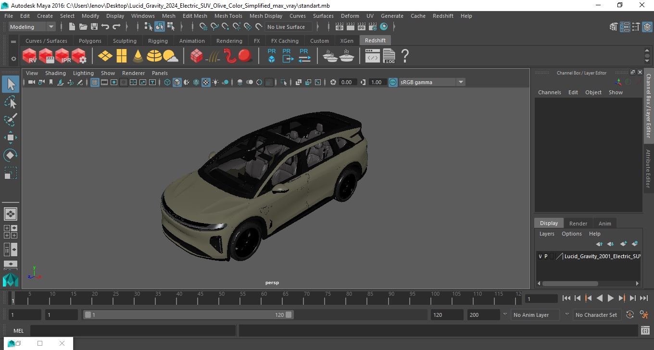
Task: Open Layers menu in layer editor
Action: 547,234
